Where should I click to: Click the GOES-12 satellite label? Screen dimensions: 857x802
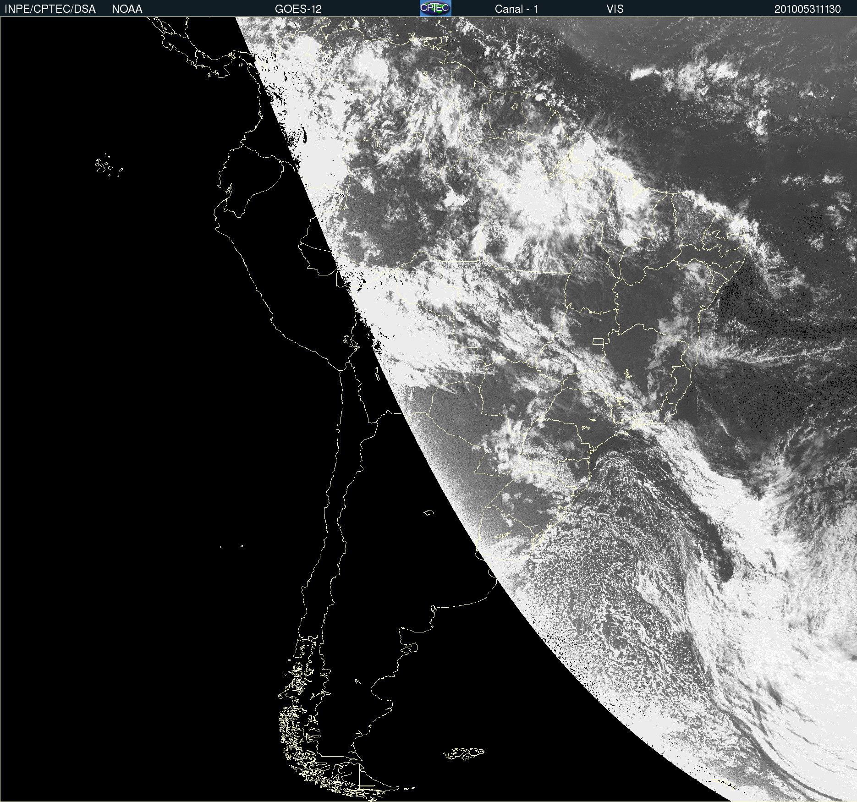click(x=298, y=9)
